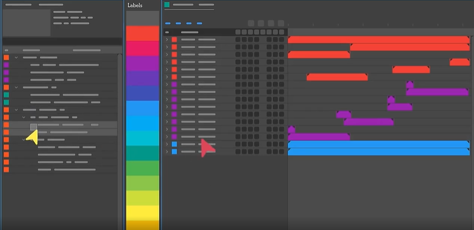Screen dimensions: 474x230
Task: Click the first purple item icon in project panel
Action: (x=6, y=65)
